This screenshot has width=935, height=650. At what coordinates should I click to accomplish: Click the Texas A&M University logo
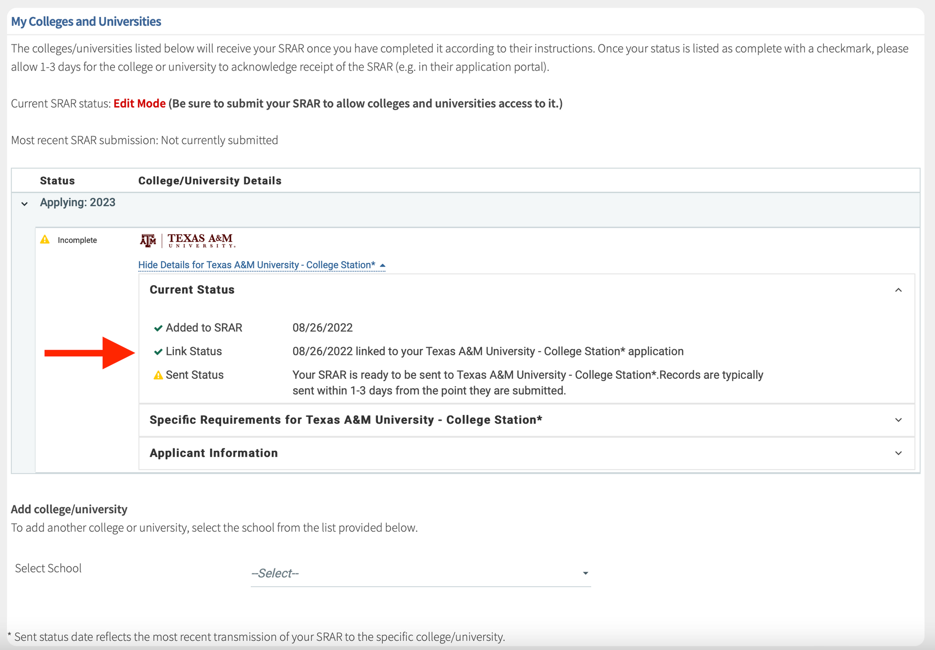[x=187, y=241]
